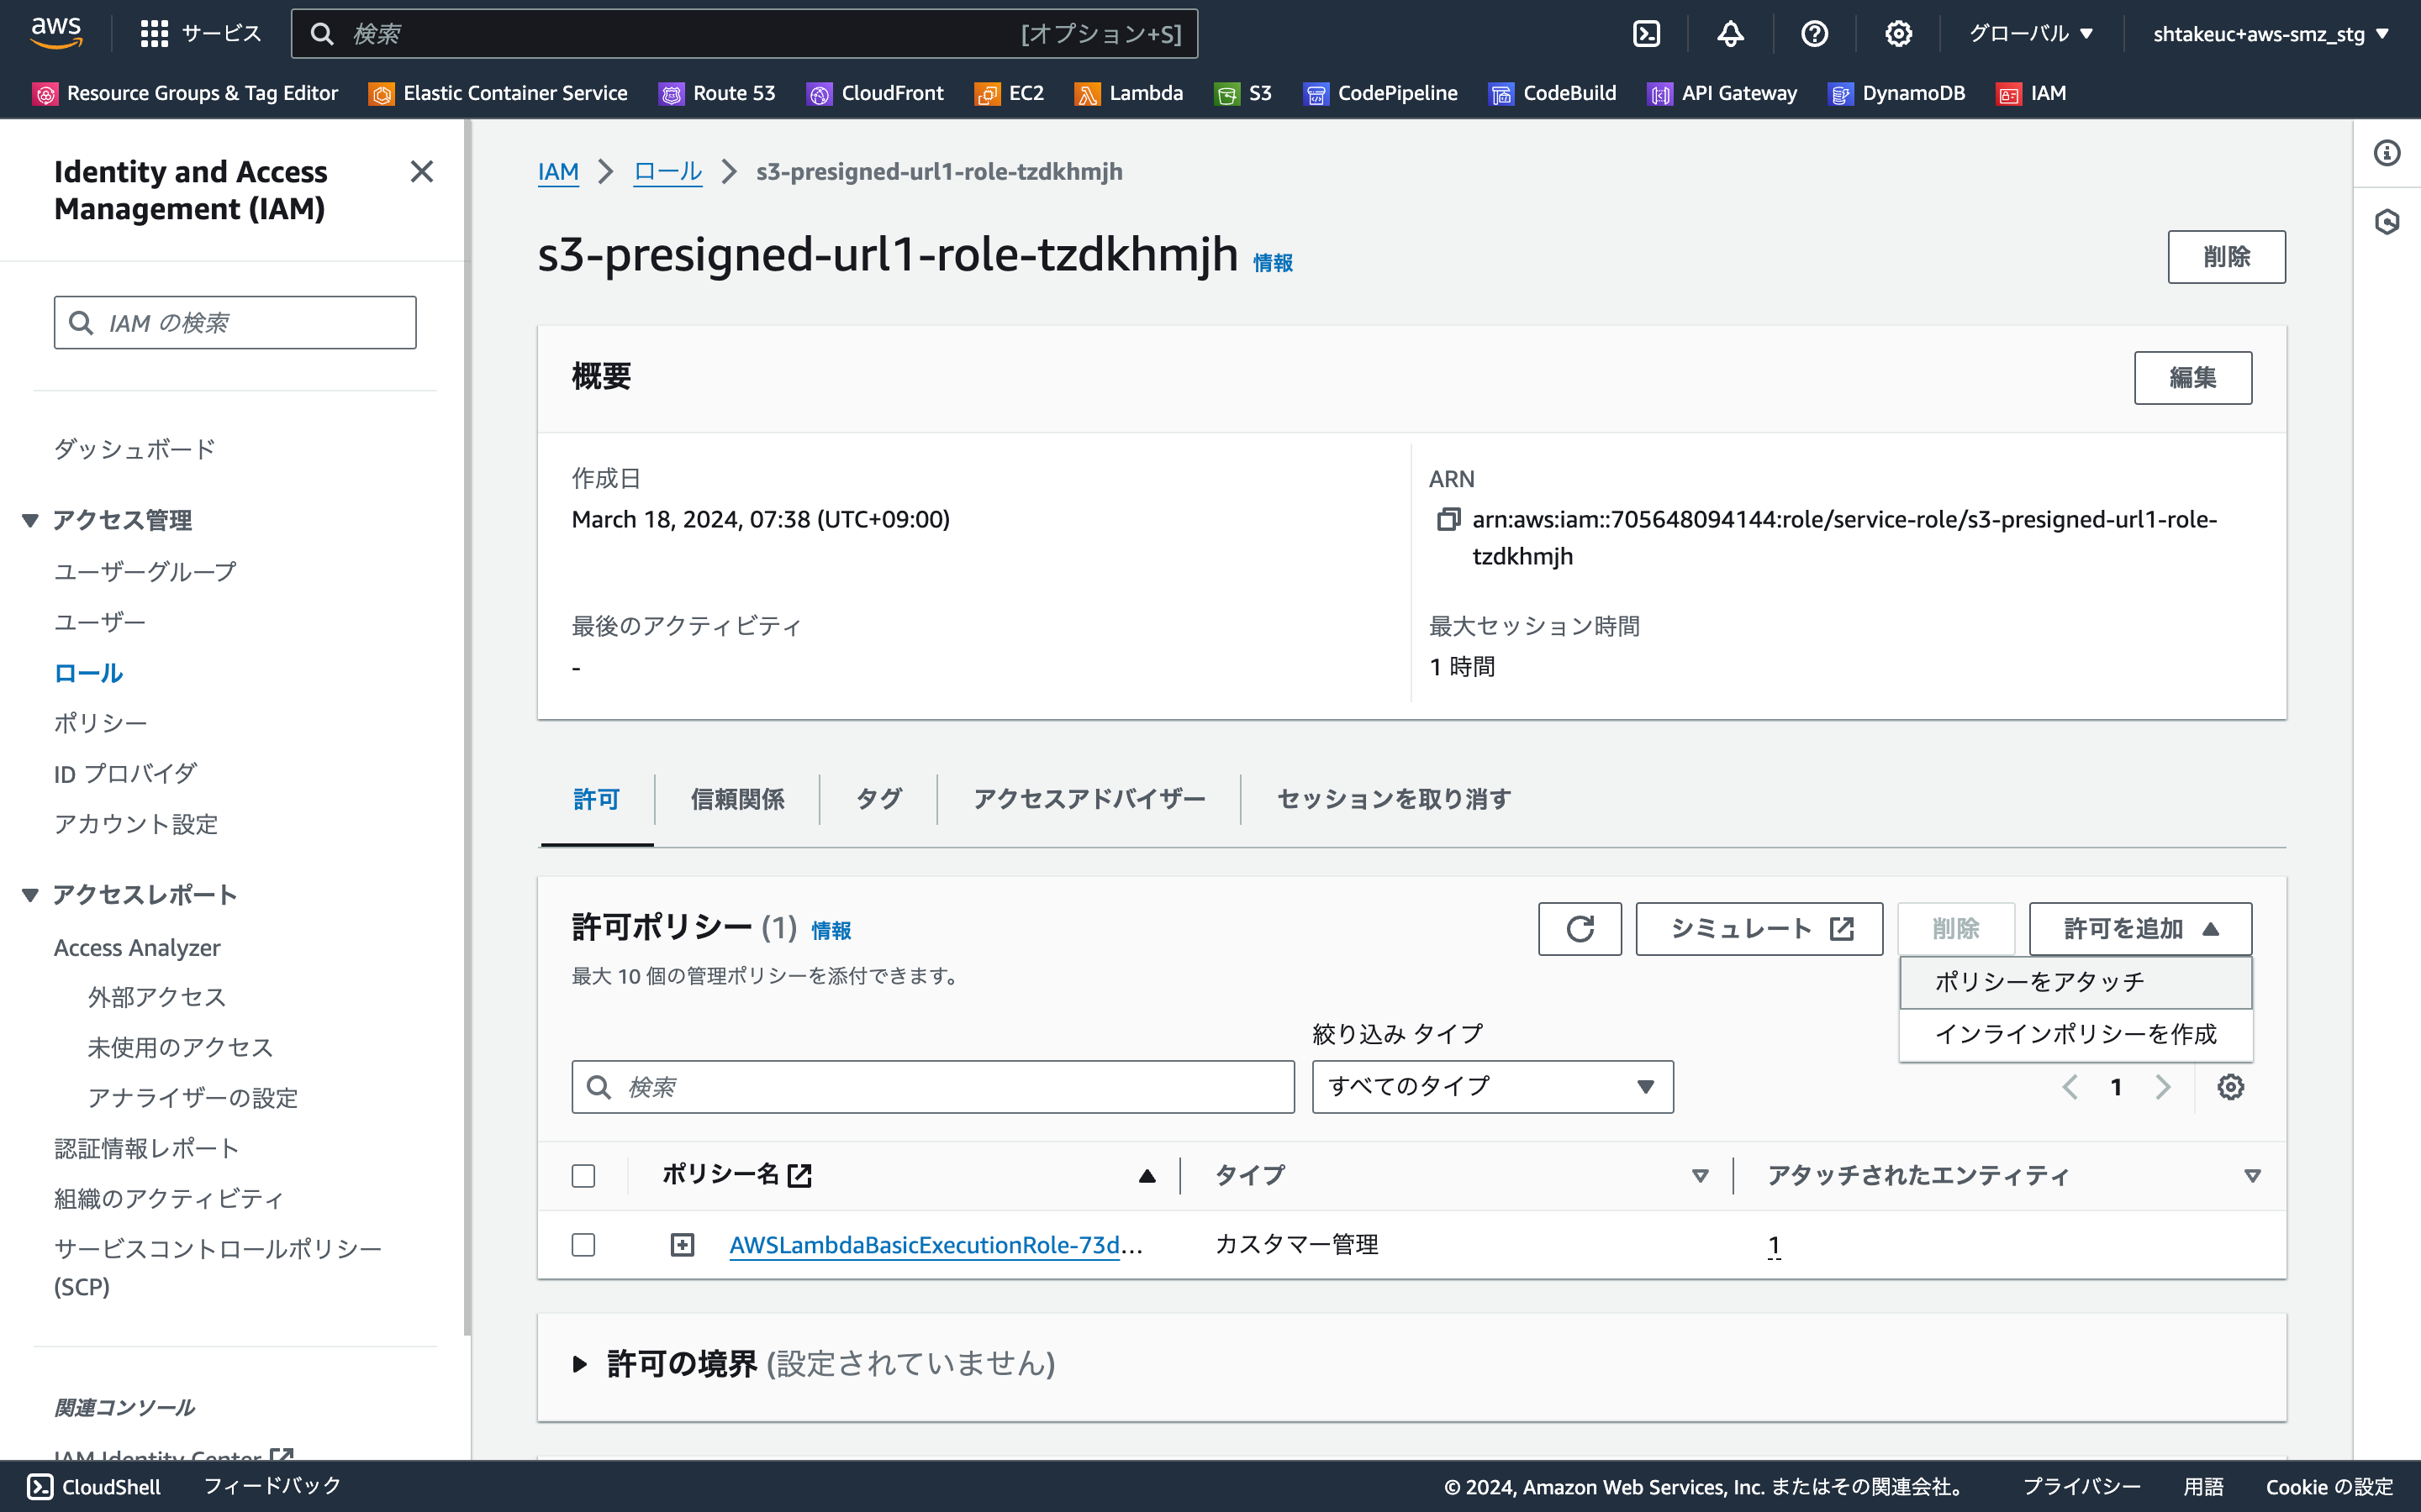Copy the role ARN to clipboard
The image size is (2421, 1512).
tap(1448, 519)
